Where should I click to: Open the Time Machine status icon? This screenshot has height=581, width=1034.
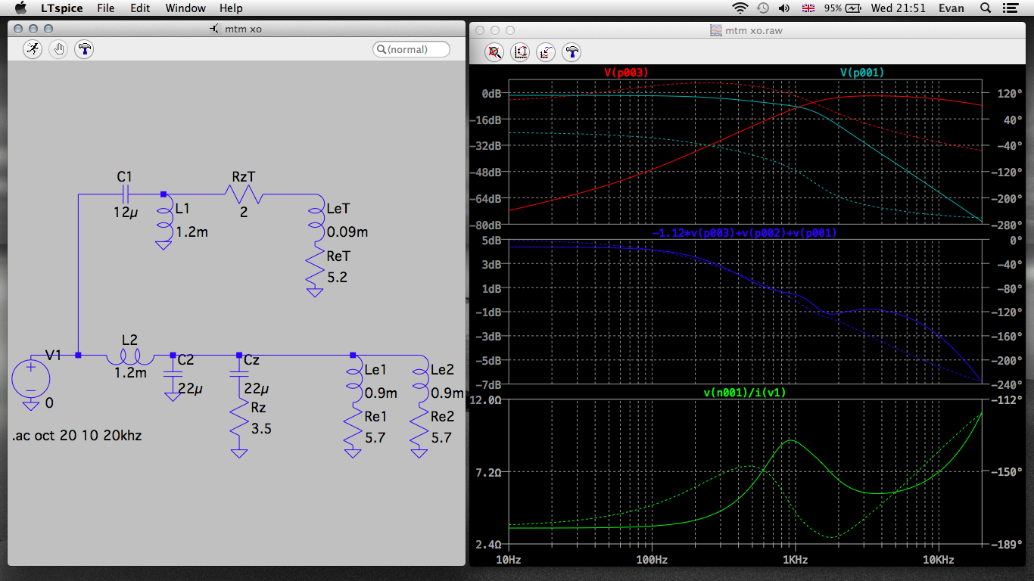[762, 8]
